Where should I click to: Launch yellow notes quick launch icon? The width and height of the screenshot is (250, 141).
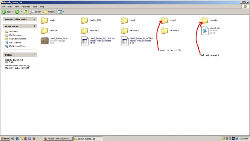pos(21,139)
